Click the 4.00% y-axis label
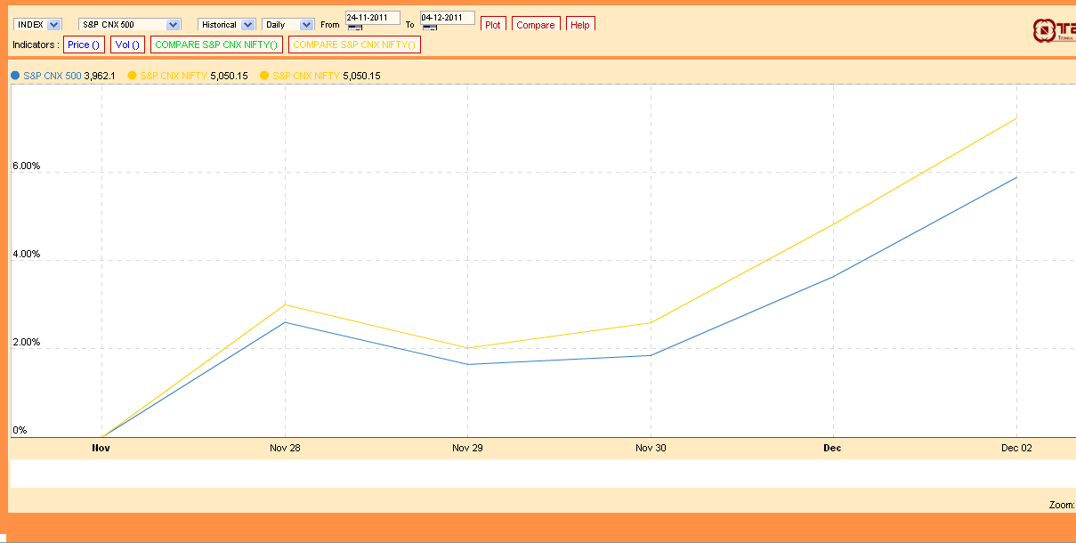1076x543 pixels. pos(27,255)
